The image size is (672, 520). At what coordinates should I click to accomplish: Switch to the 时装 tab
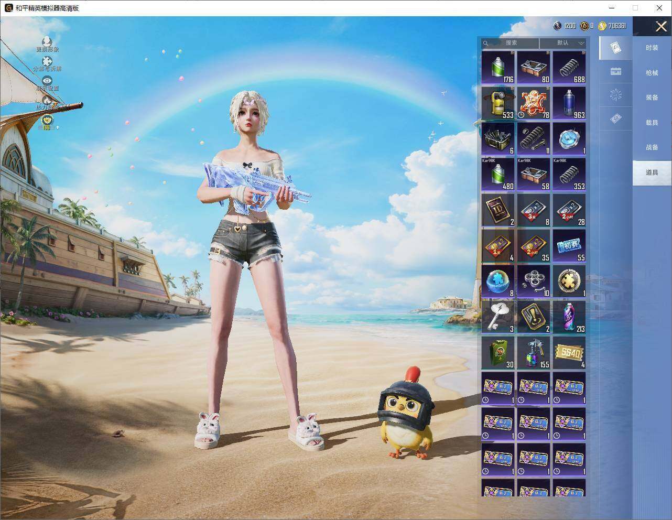652,48
